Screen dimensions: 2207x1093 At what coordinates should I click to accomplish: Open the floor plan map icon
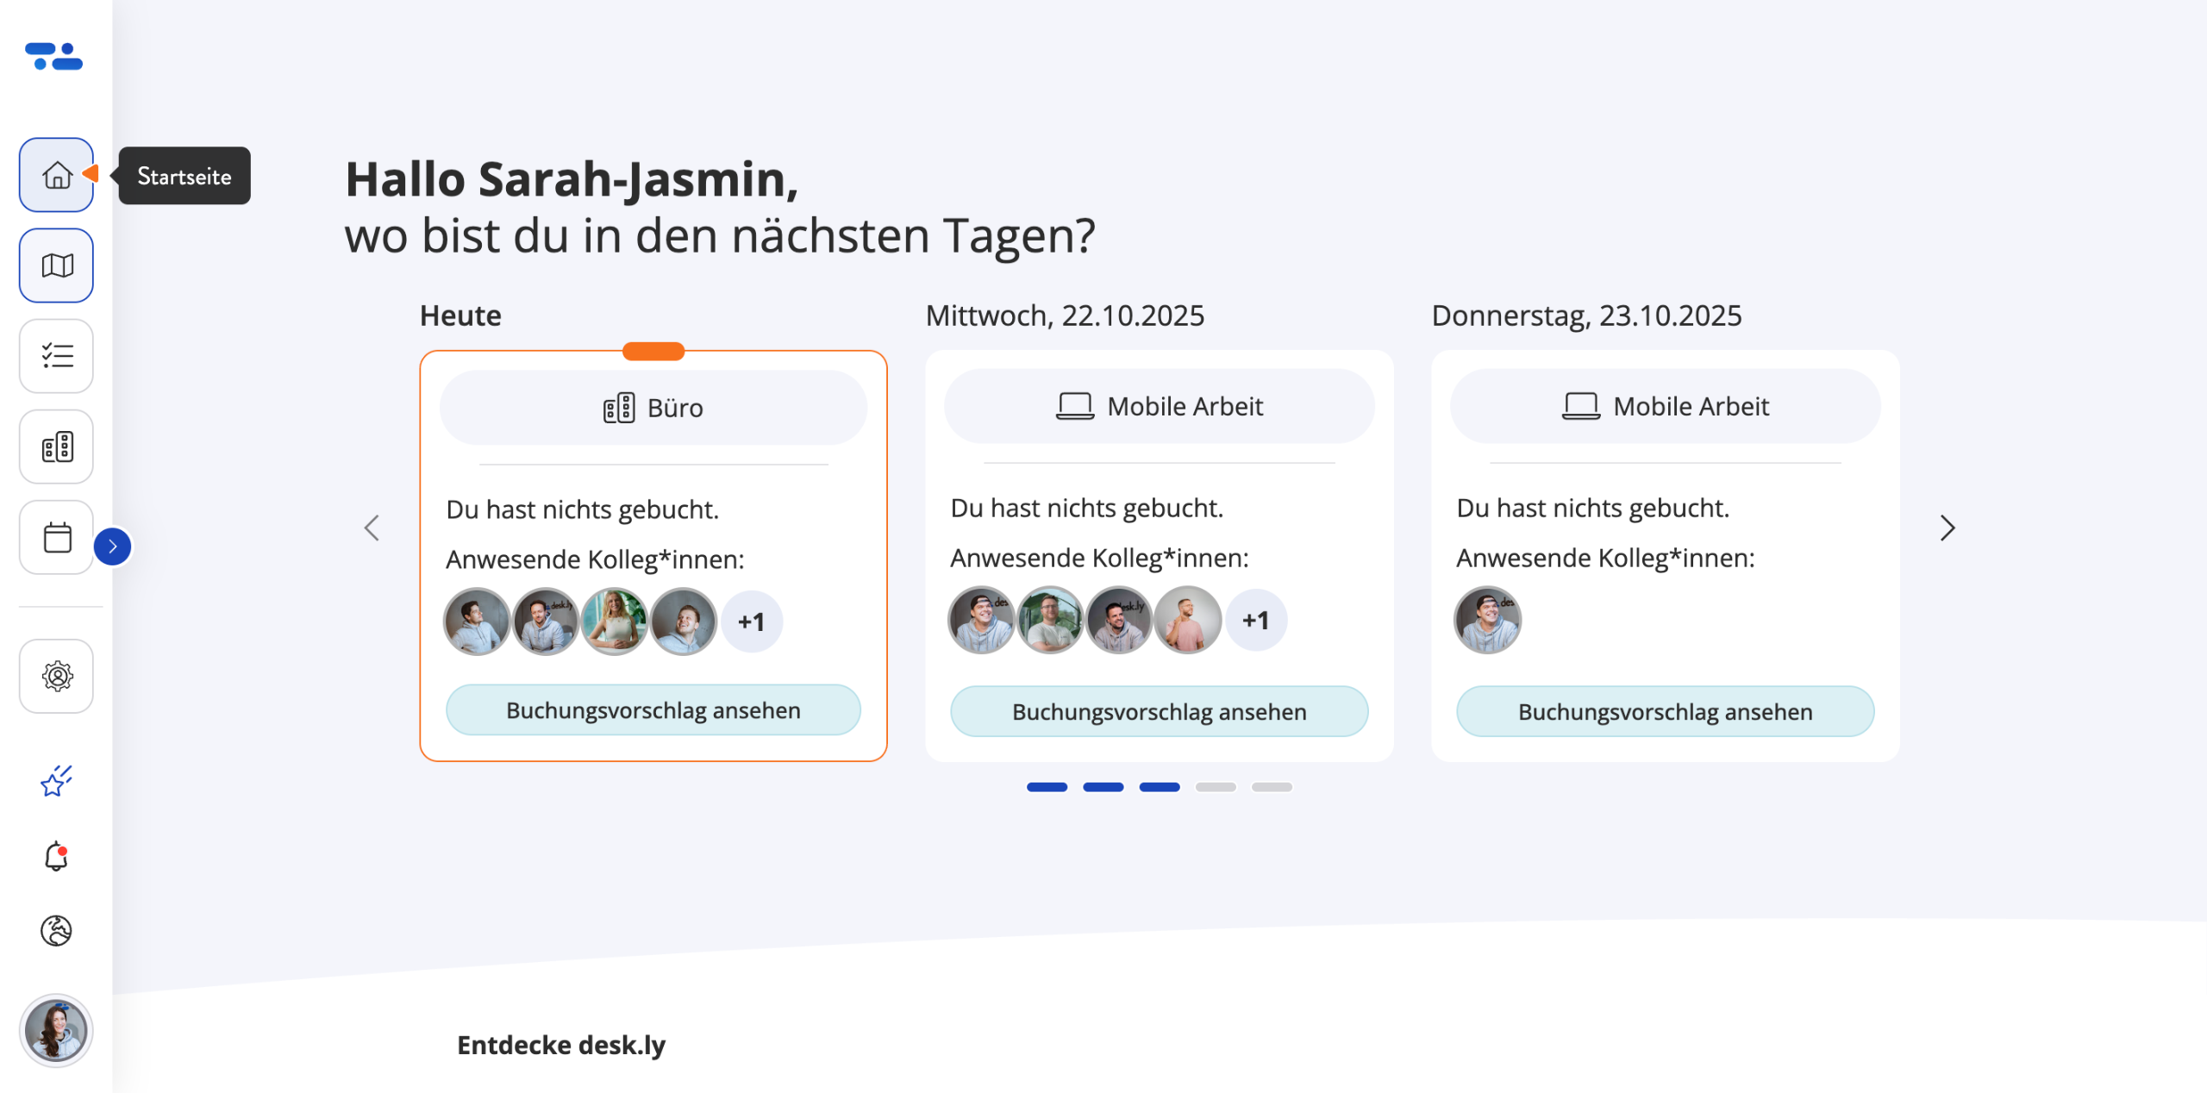click(x=57, y=265)
